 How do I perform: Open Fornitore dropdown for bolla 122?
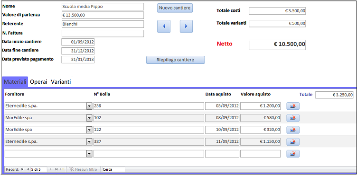point(89,130)
